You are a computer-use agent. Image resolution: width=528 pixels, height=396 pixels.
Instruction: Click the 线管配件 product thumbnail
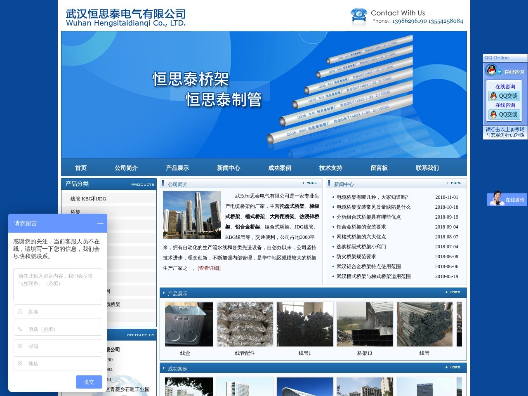pyautogui.click(x=245, y=324)
